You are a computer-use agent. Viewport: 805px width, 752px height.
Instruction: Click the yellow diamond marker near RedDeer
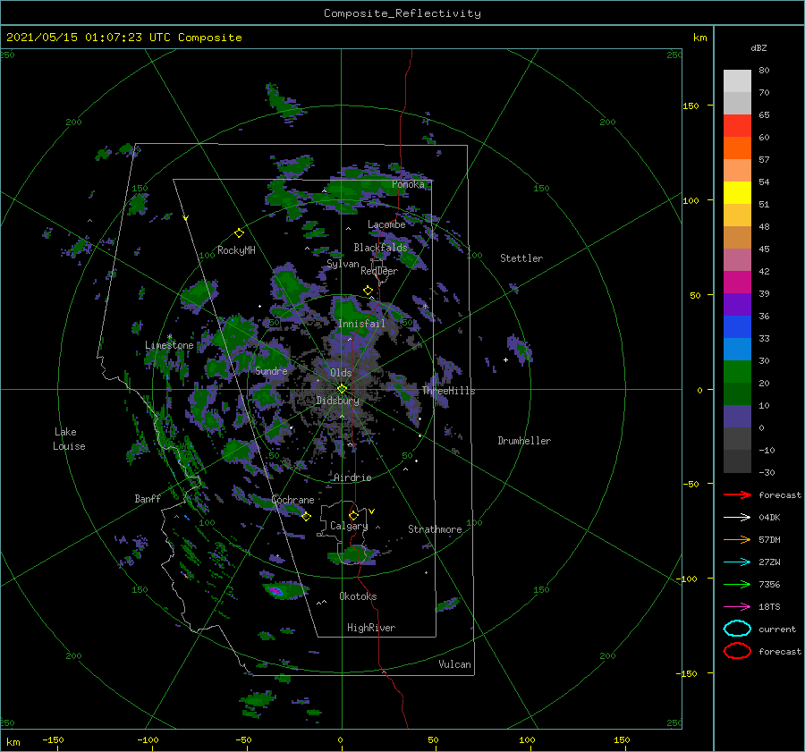368,291
